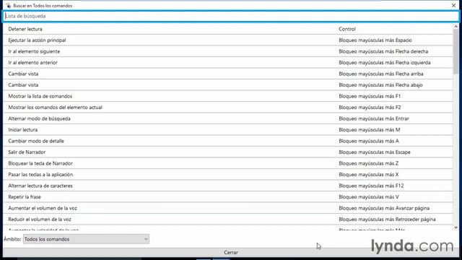
Task: Close the Buscar en Todos los comandos window
Action: [453, 5]
